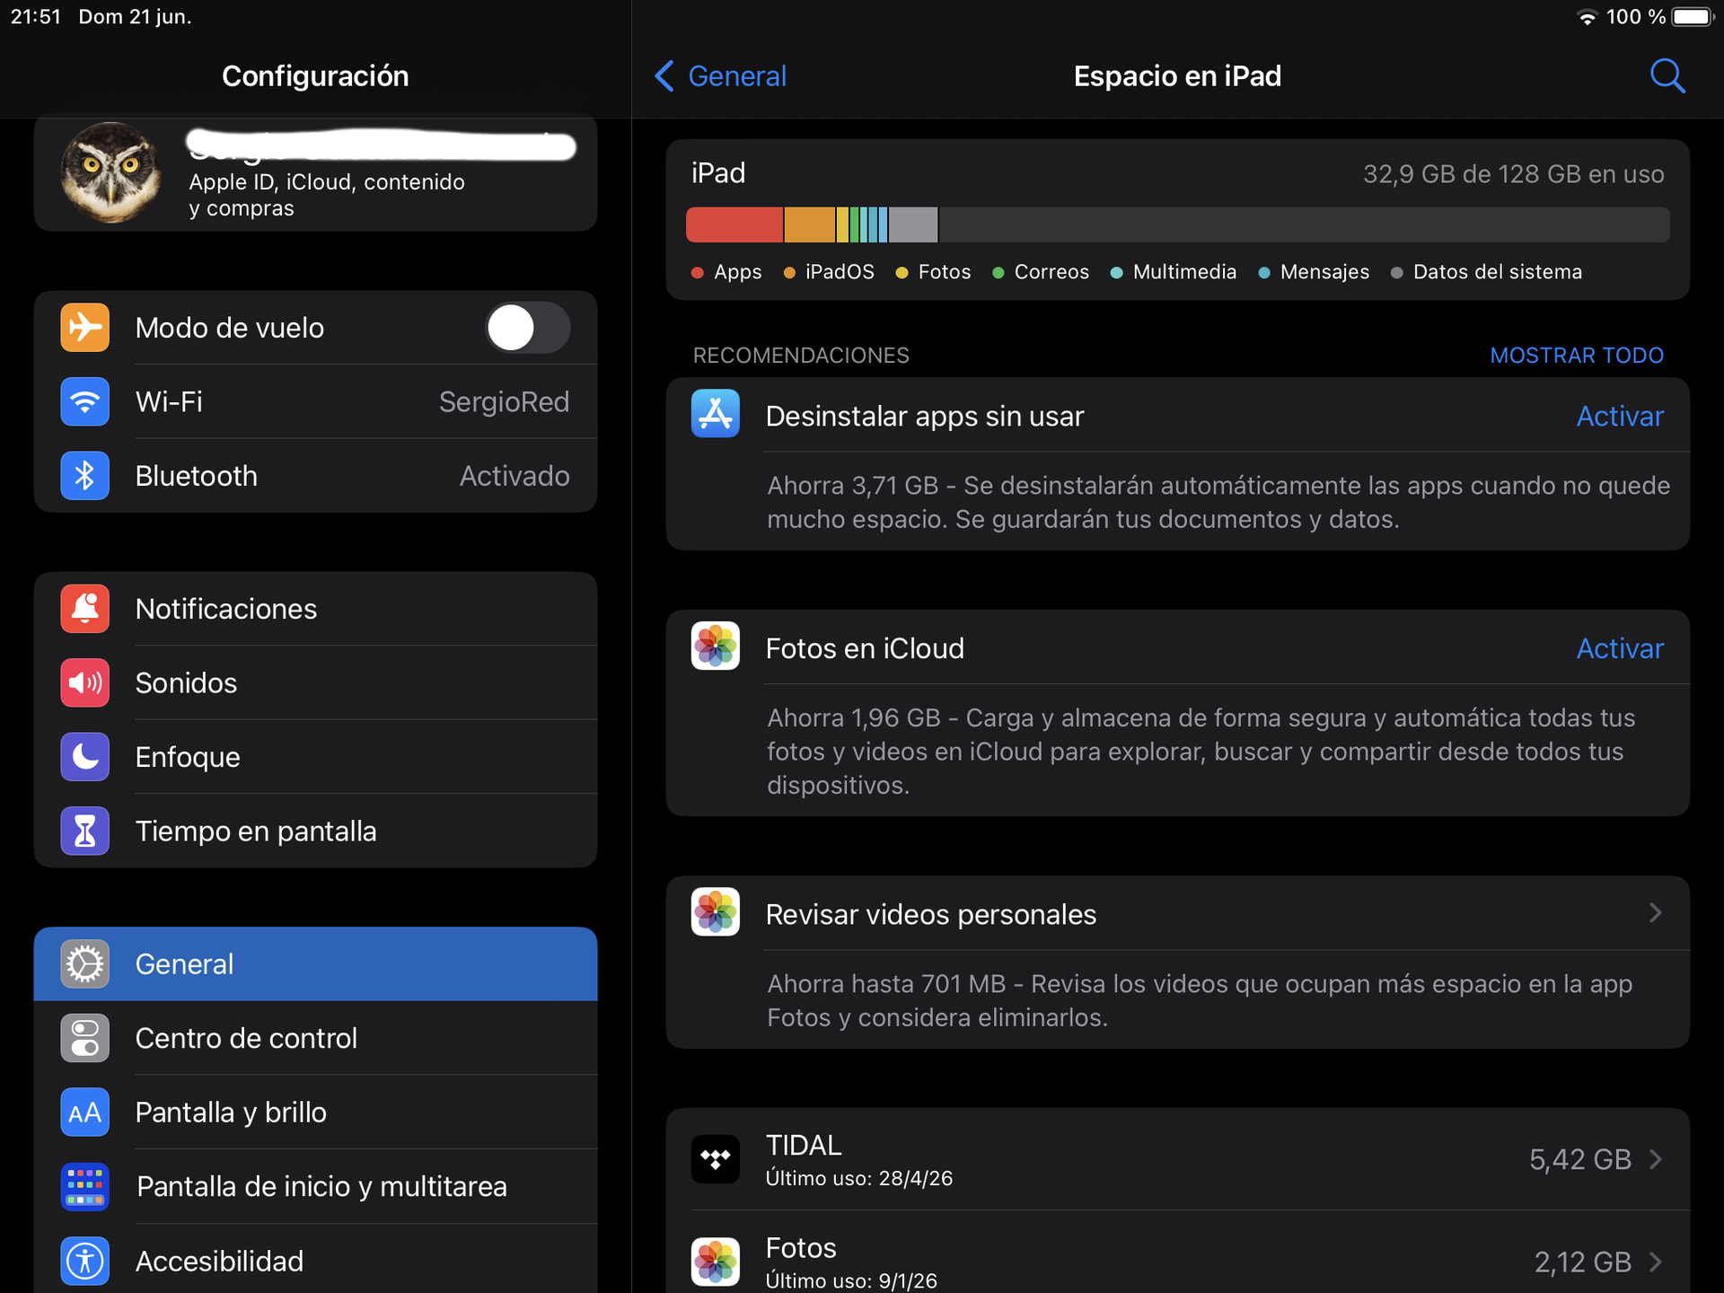1724x1293 pixels.
Task: Expand Revisar videos personales chevron
Action: (x=1656, y=913)
